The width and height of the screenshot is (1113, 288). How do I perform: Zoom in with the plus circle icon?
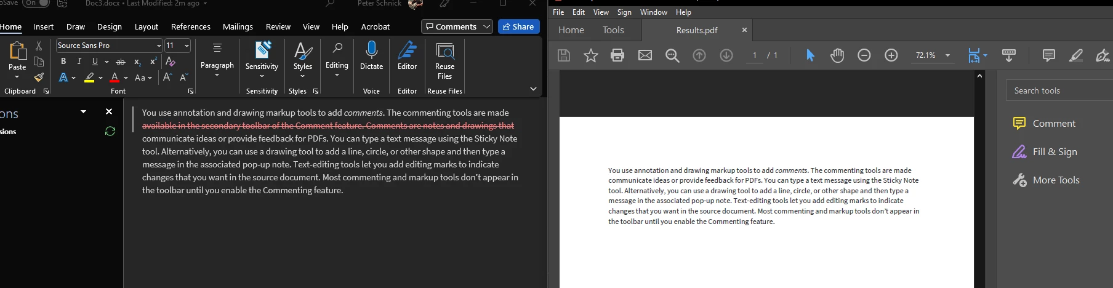pyautogui.click(x=891, y=55)
